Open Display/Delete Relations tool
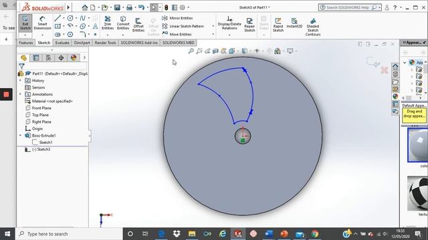This screenshot has width=428, height=240. coord(229,23)
